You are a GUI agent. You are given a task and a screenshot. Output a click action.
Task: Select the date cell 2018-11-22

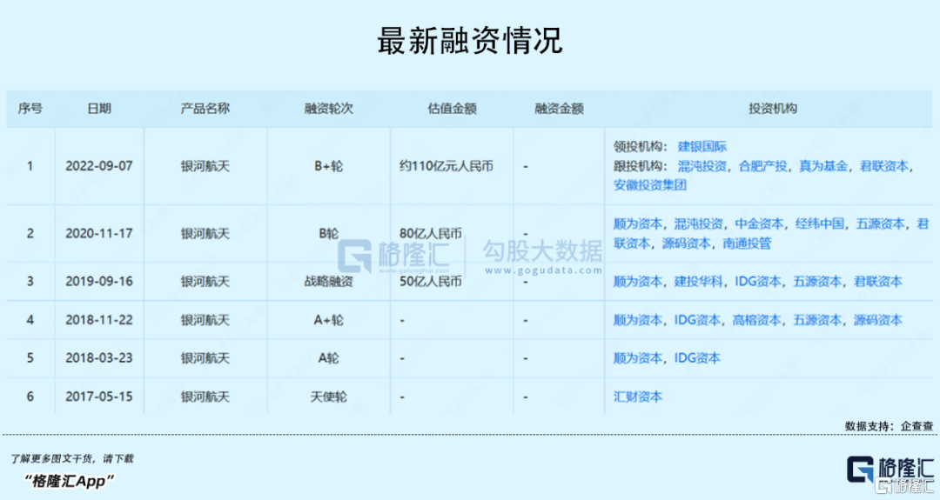[99, 320]
